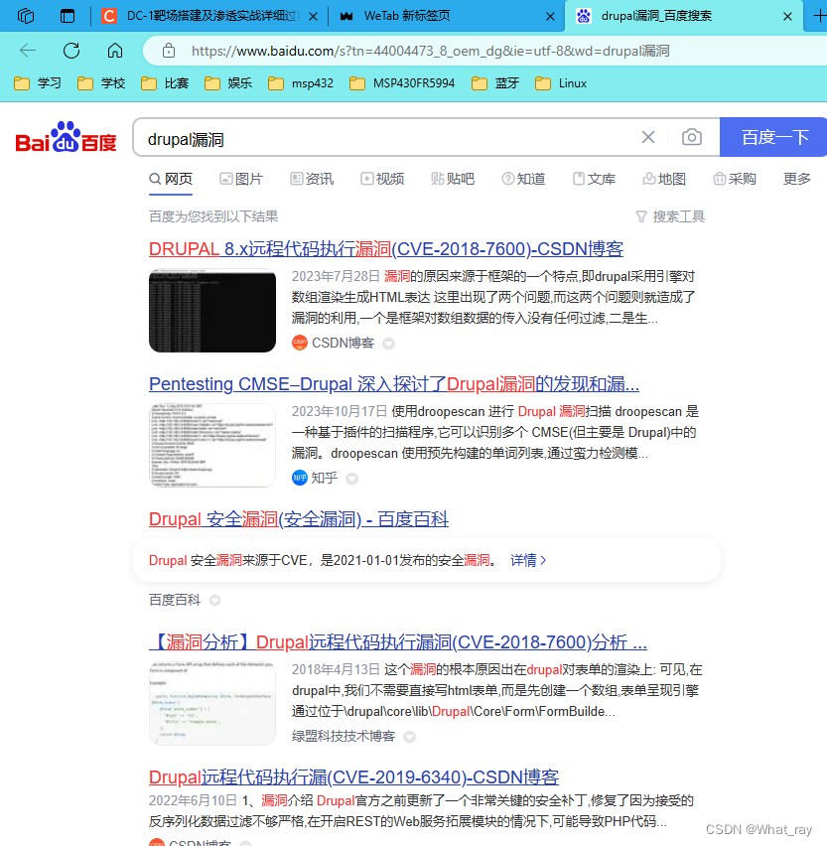This screenshot has height=846, width=827.
Task: Select 视频 results tab
Action: pyautogui.click(x=382, y=179)
